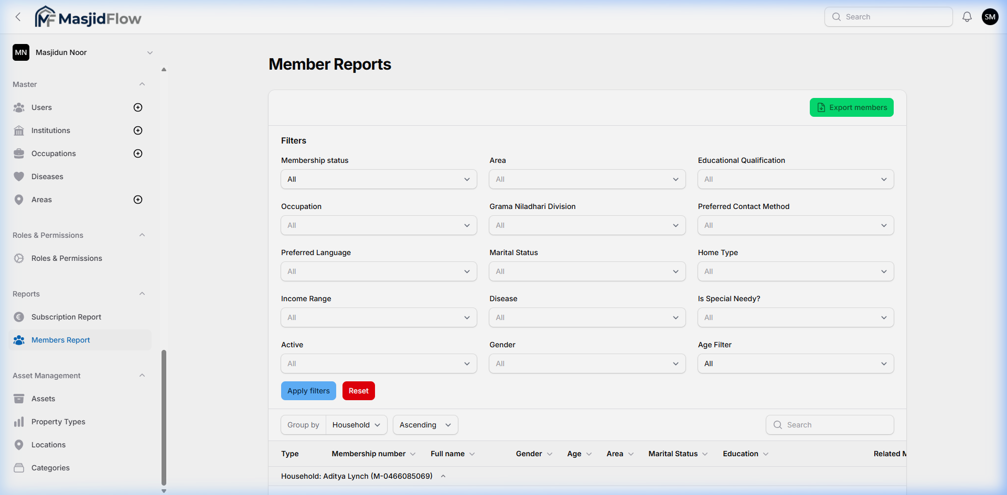Switch to the Members Report page

(x=60, y=339)
